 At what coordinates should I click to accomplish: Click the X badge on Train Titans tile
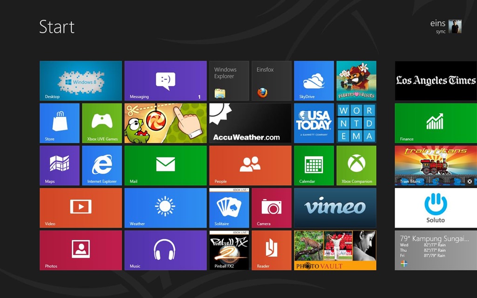pyautogui.click(x=470, y=181)
